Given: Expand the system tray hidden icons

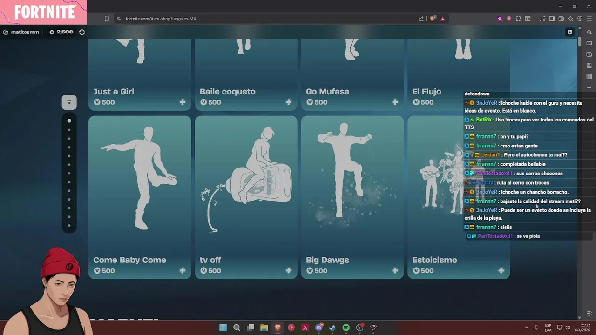Looking at the screenshot, I should pos(526,328).
